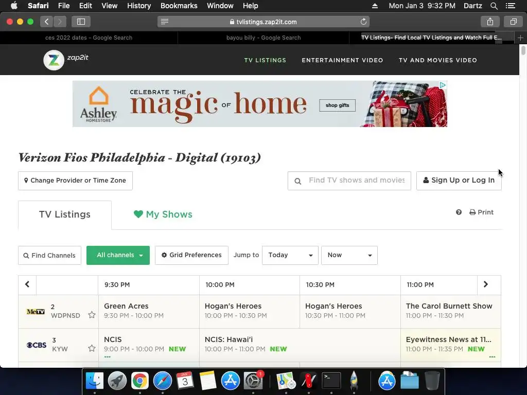
Task: Open System Preferences from the Dock
Action: point(253,381)
